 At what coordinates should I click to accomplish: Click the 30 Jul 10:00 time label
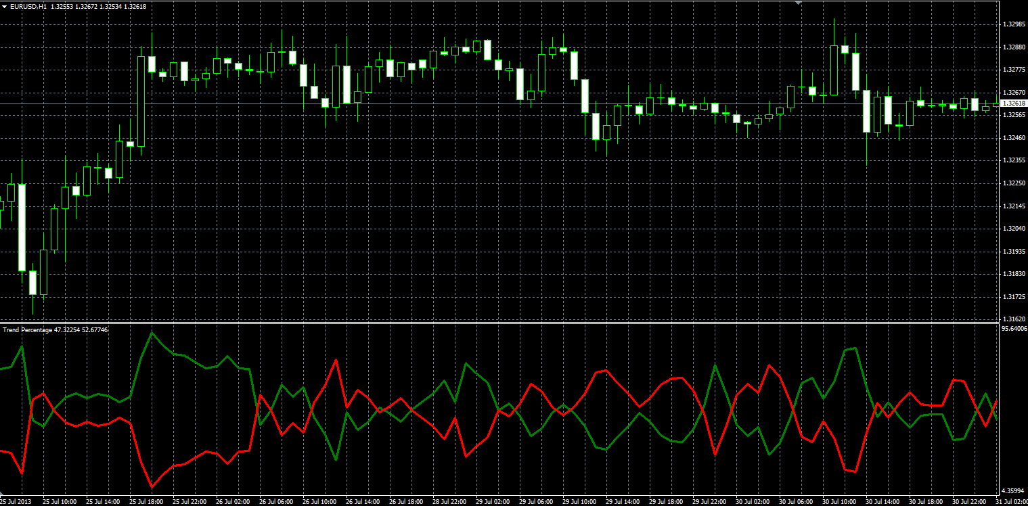coord(839,502)
